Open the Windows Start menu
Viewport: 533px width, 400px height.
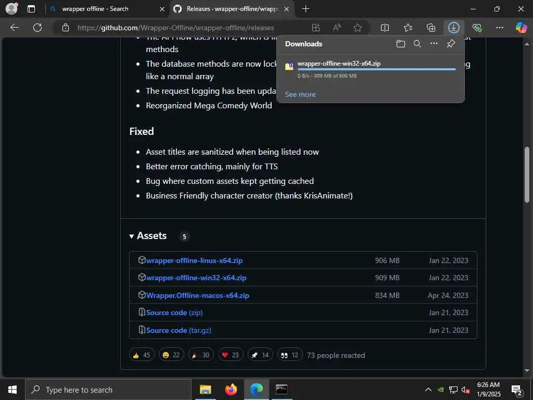pyautogui.click(x=12, y=390)
